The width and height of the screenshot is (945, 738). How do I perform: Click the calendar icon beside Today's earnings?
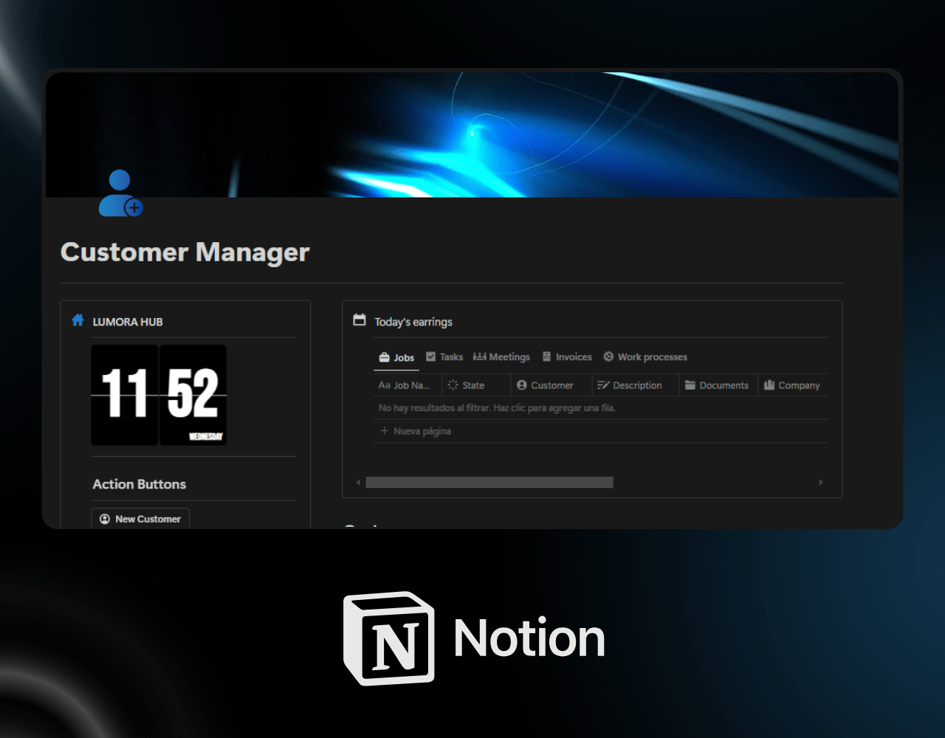360,320
